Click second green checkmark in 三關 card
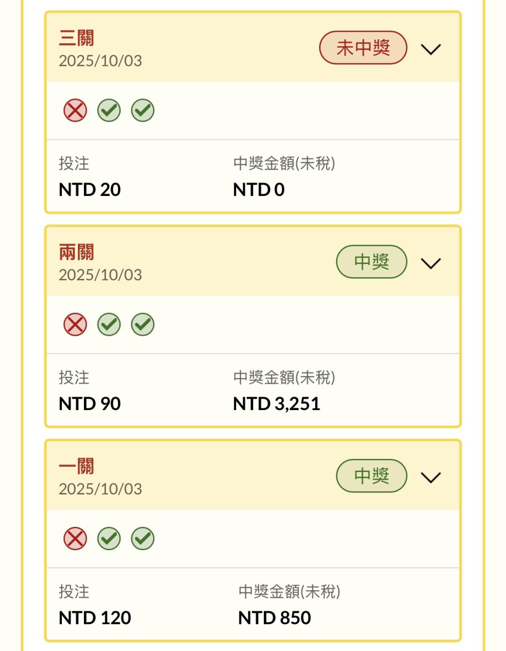Viewport: 506px width, 651px height. tap(143, 111)
